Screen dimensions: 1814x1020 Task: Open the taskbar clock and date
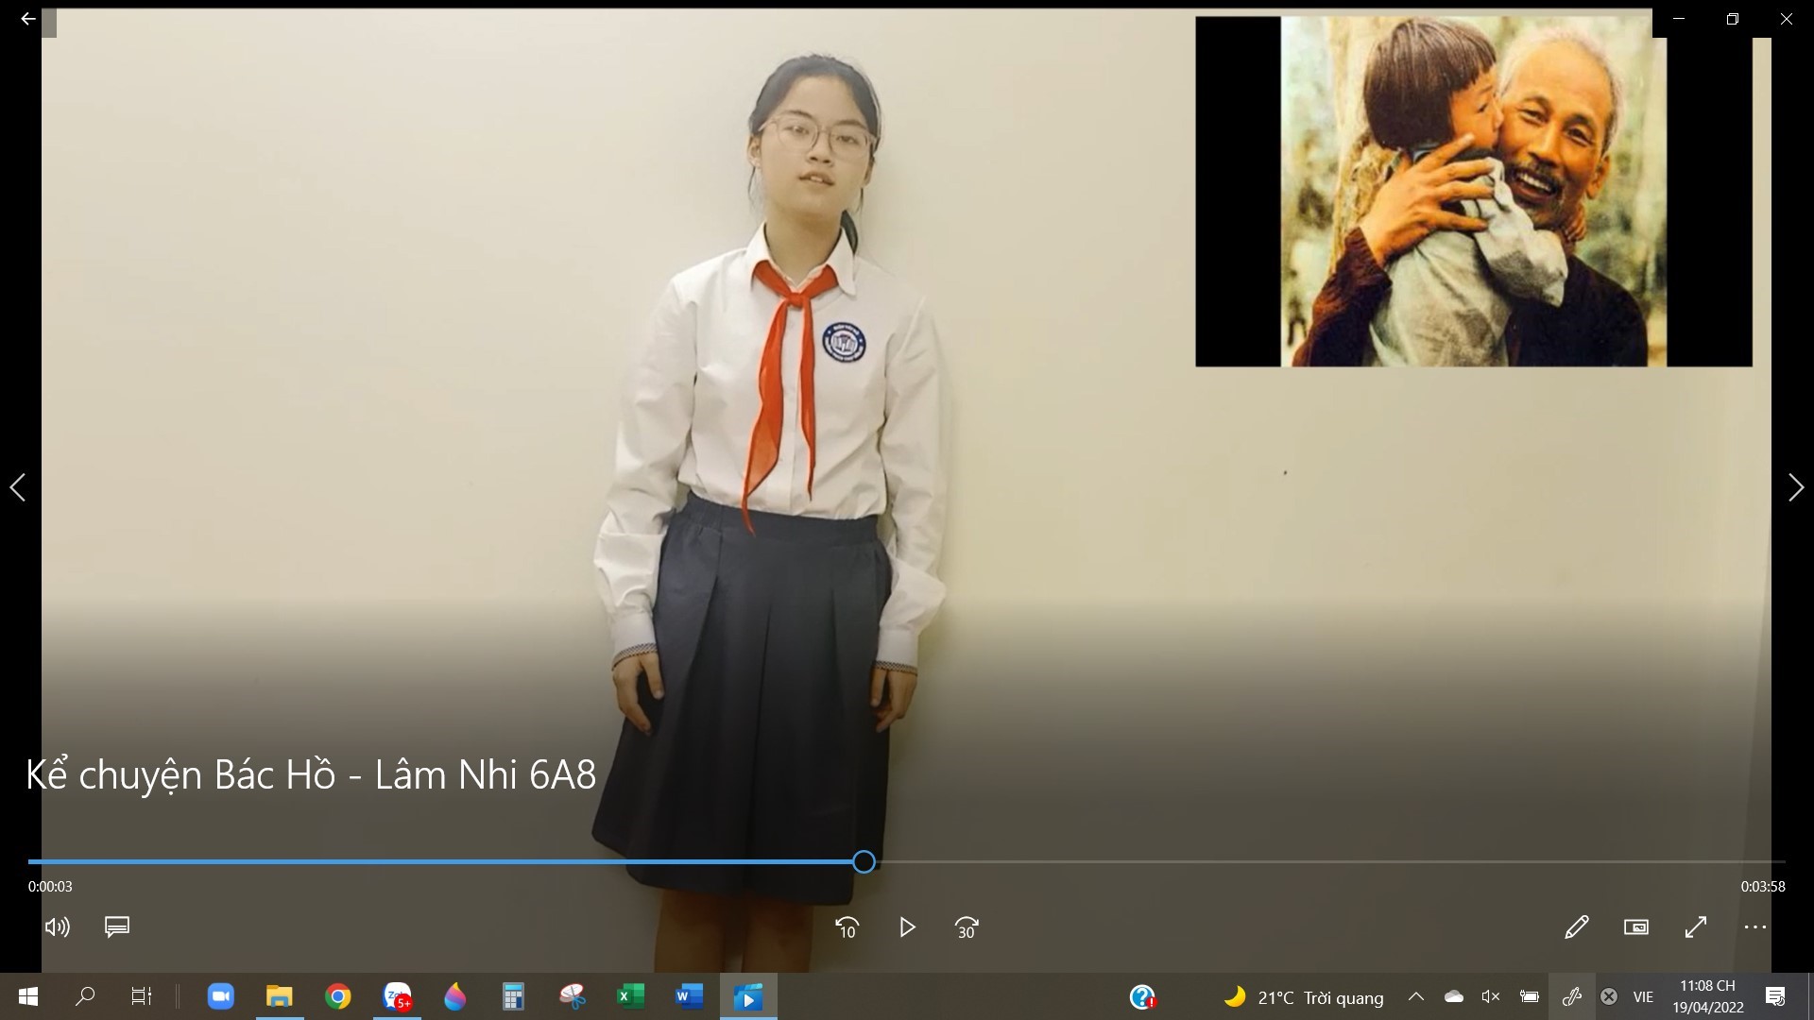(1707, 996)
